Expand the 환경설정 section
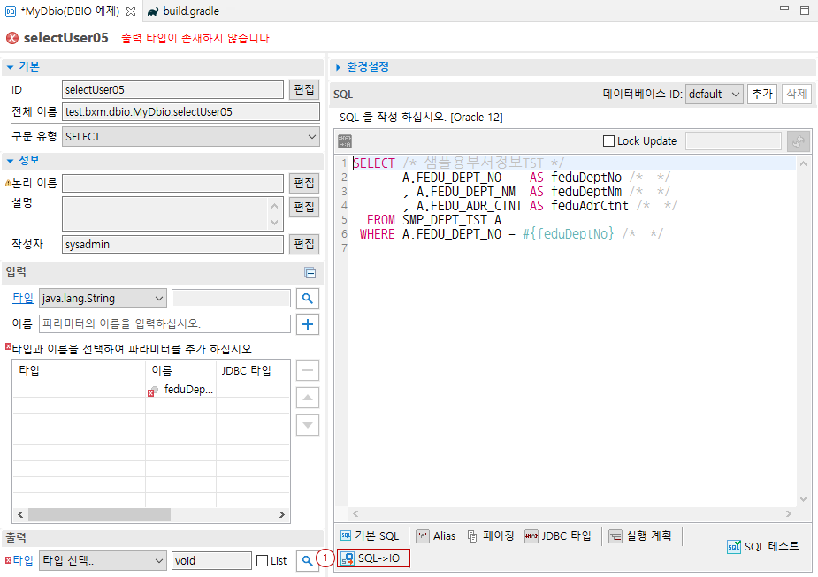This screenshot has width=818, height=577. point(338,67)
